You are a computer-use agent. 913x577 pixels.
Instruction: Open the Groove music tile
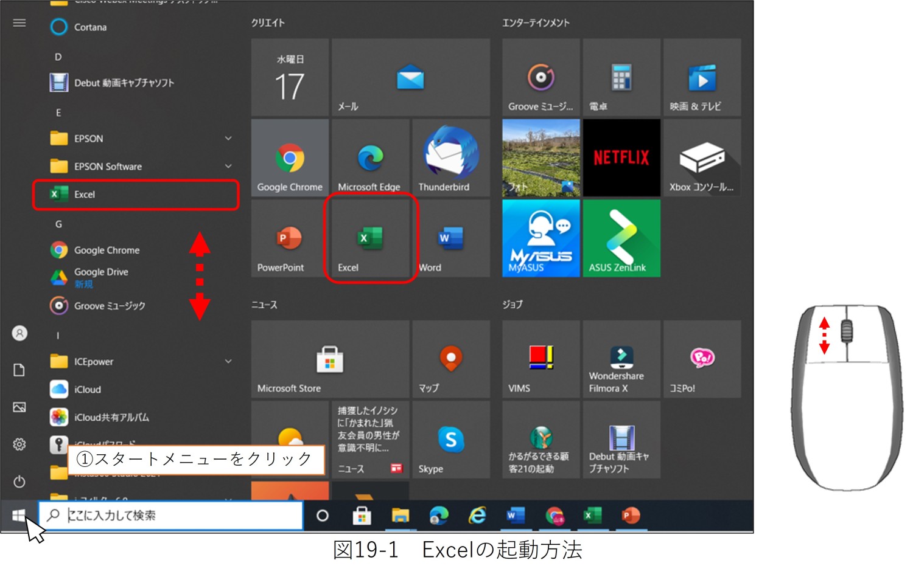point(541,77)
